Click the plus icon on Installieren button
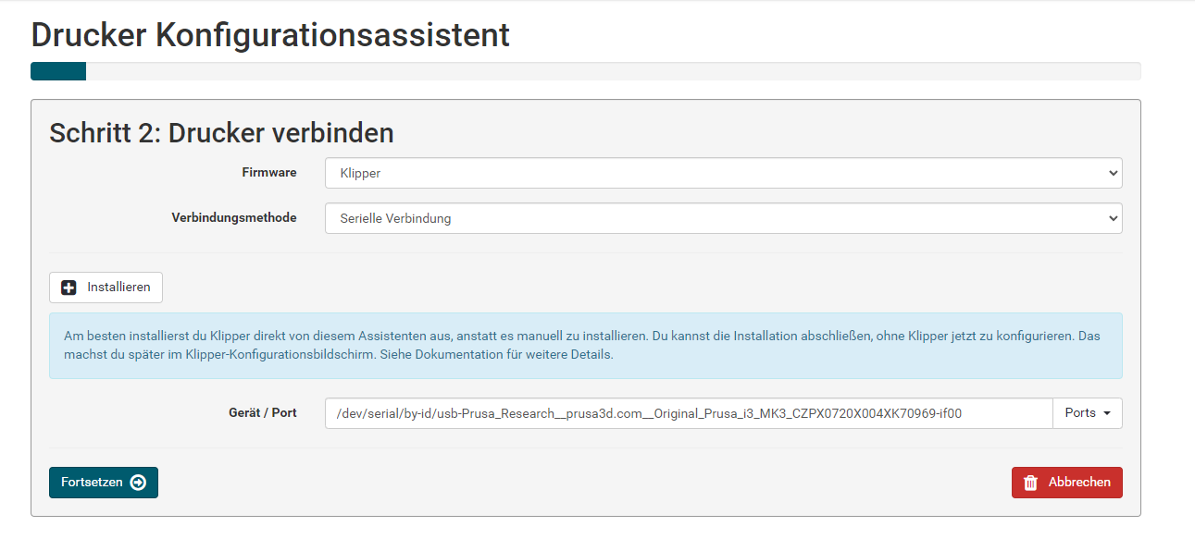Viewport: 1195px width, 551px height. click(68, 288)
